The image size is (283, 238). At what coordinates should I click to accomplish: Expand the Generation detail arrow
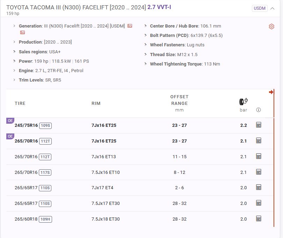click(x=14, y=26)
